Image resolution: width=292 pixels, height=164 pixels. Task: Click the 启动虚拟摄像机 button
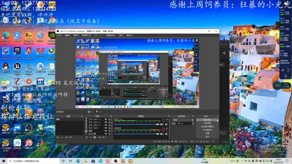click(207, 126)
